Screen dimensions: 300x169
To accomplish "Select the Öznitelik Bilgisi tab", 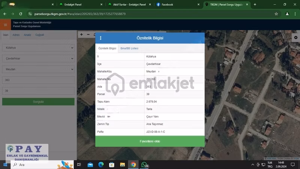I will tap(107, 48).
